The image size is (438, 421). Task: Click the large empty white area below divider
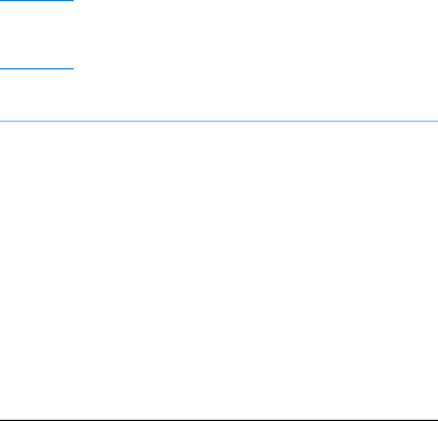(219, 271)
